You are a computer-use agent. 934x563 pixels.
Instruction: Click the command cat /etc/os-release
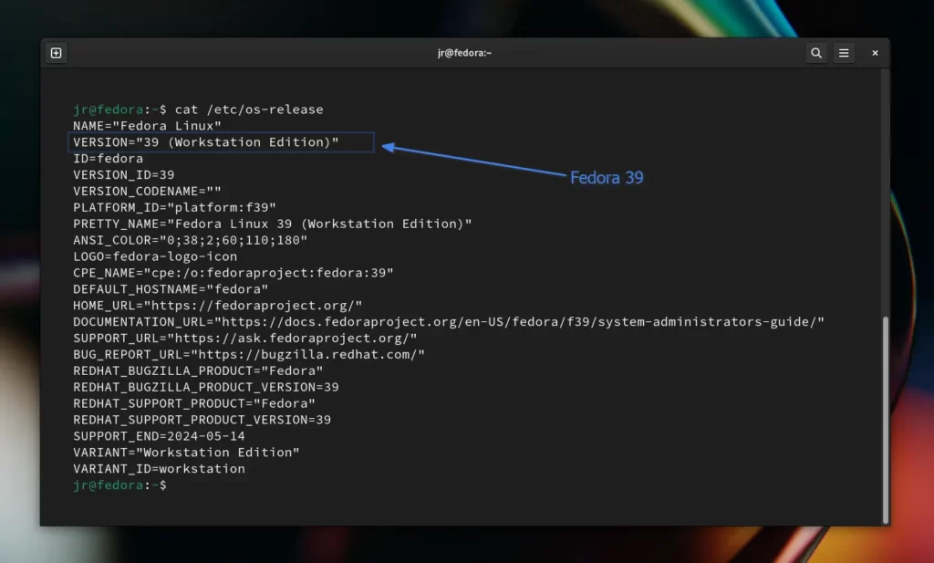coord(249,109)
